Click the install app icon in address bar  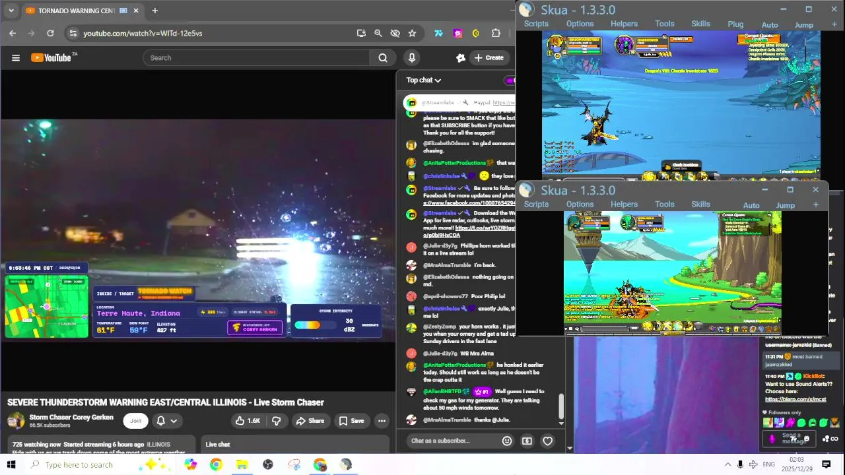click(361, 33)
